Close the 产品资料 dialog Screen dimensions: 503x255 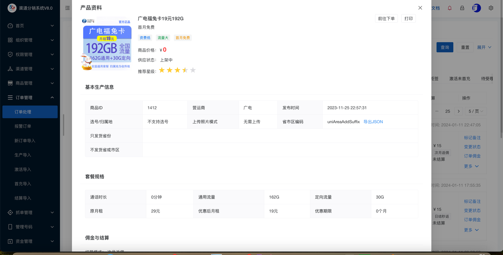click(420, 8)
